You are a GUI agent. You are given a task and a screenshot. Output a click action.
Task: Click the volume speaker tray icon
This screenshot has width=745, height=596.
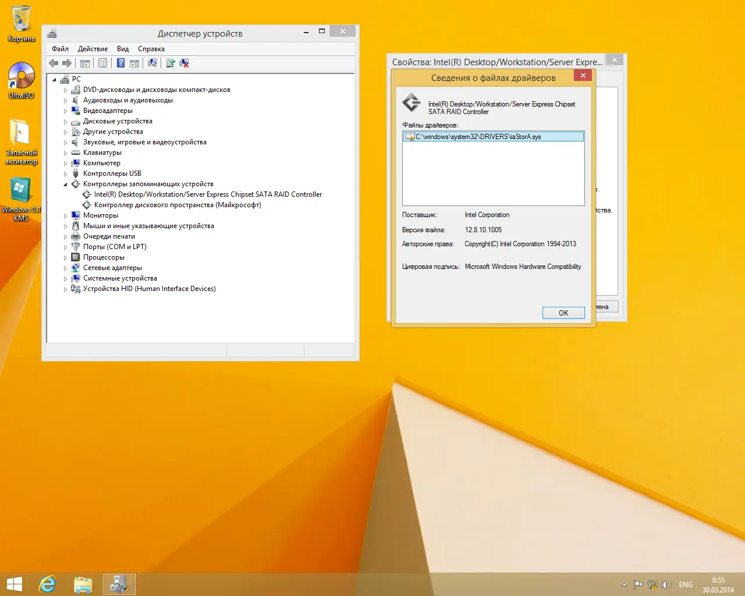666,585
